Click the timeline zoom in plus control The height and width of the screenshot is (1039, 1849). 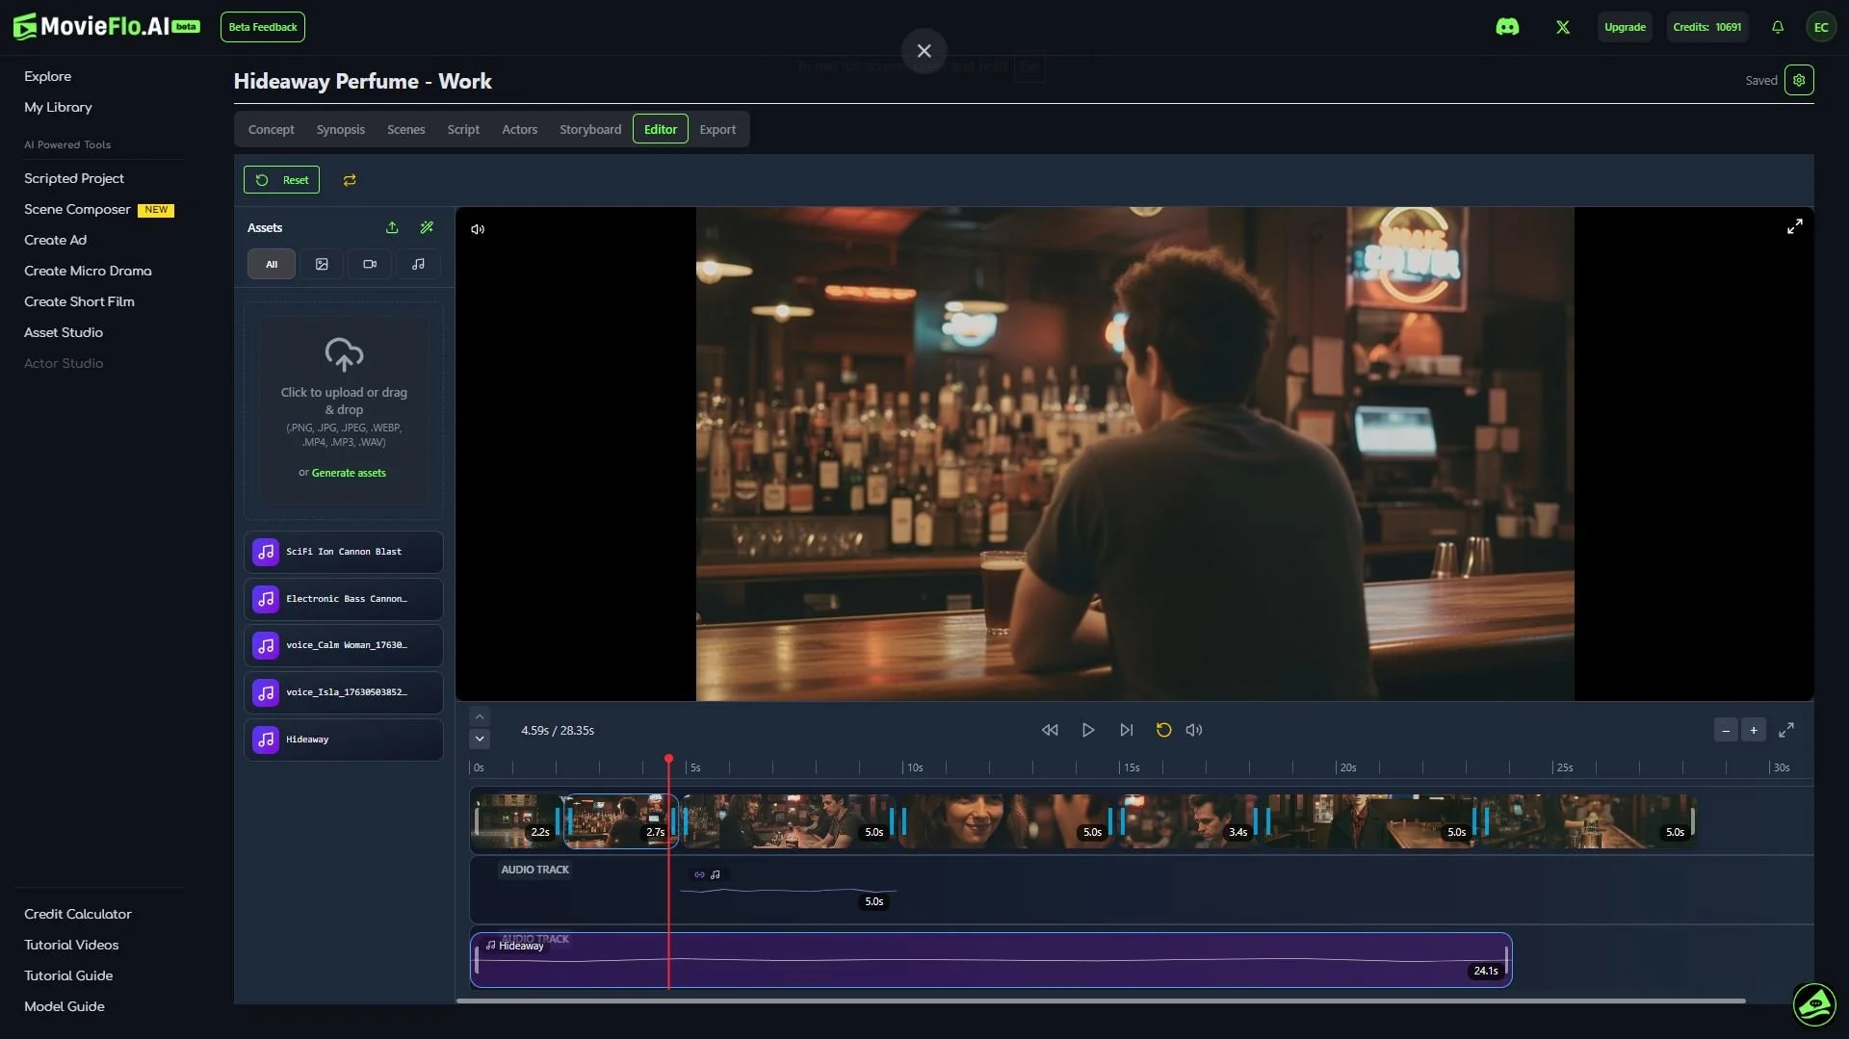1755,730
